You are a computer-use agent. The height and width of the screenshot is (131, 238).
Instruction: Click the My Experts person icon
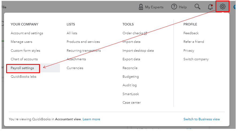point(141,7)
